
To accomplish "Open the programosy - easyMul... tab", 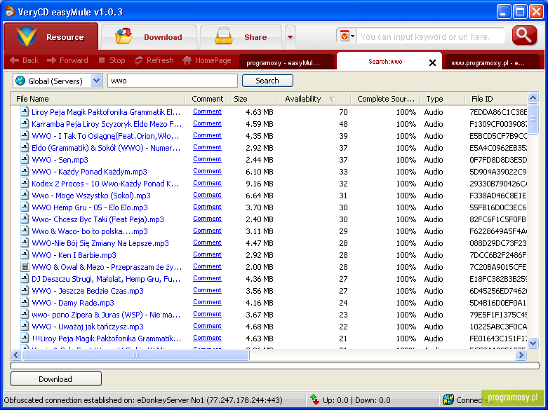I will (286, 63).
